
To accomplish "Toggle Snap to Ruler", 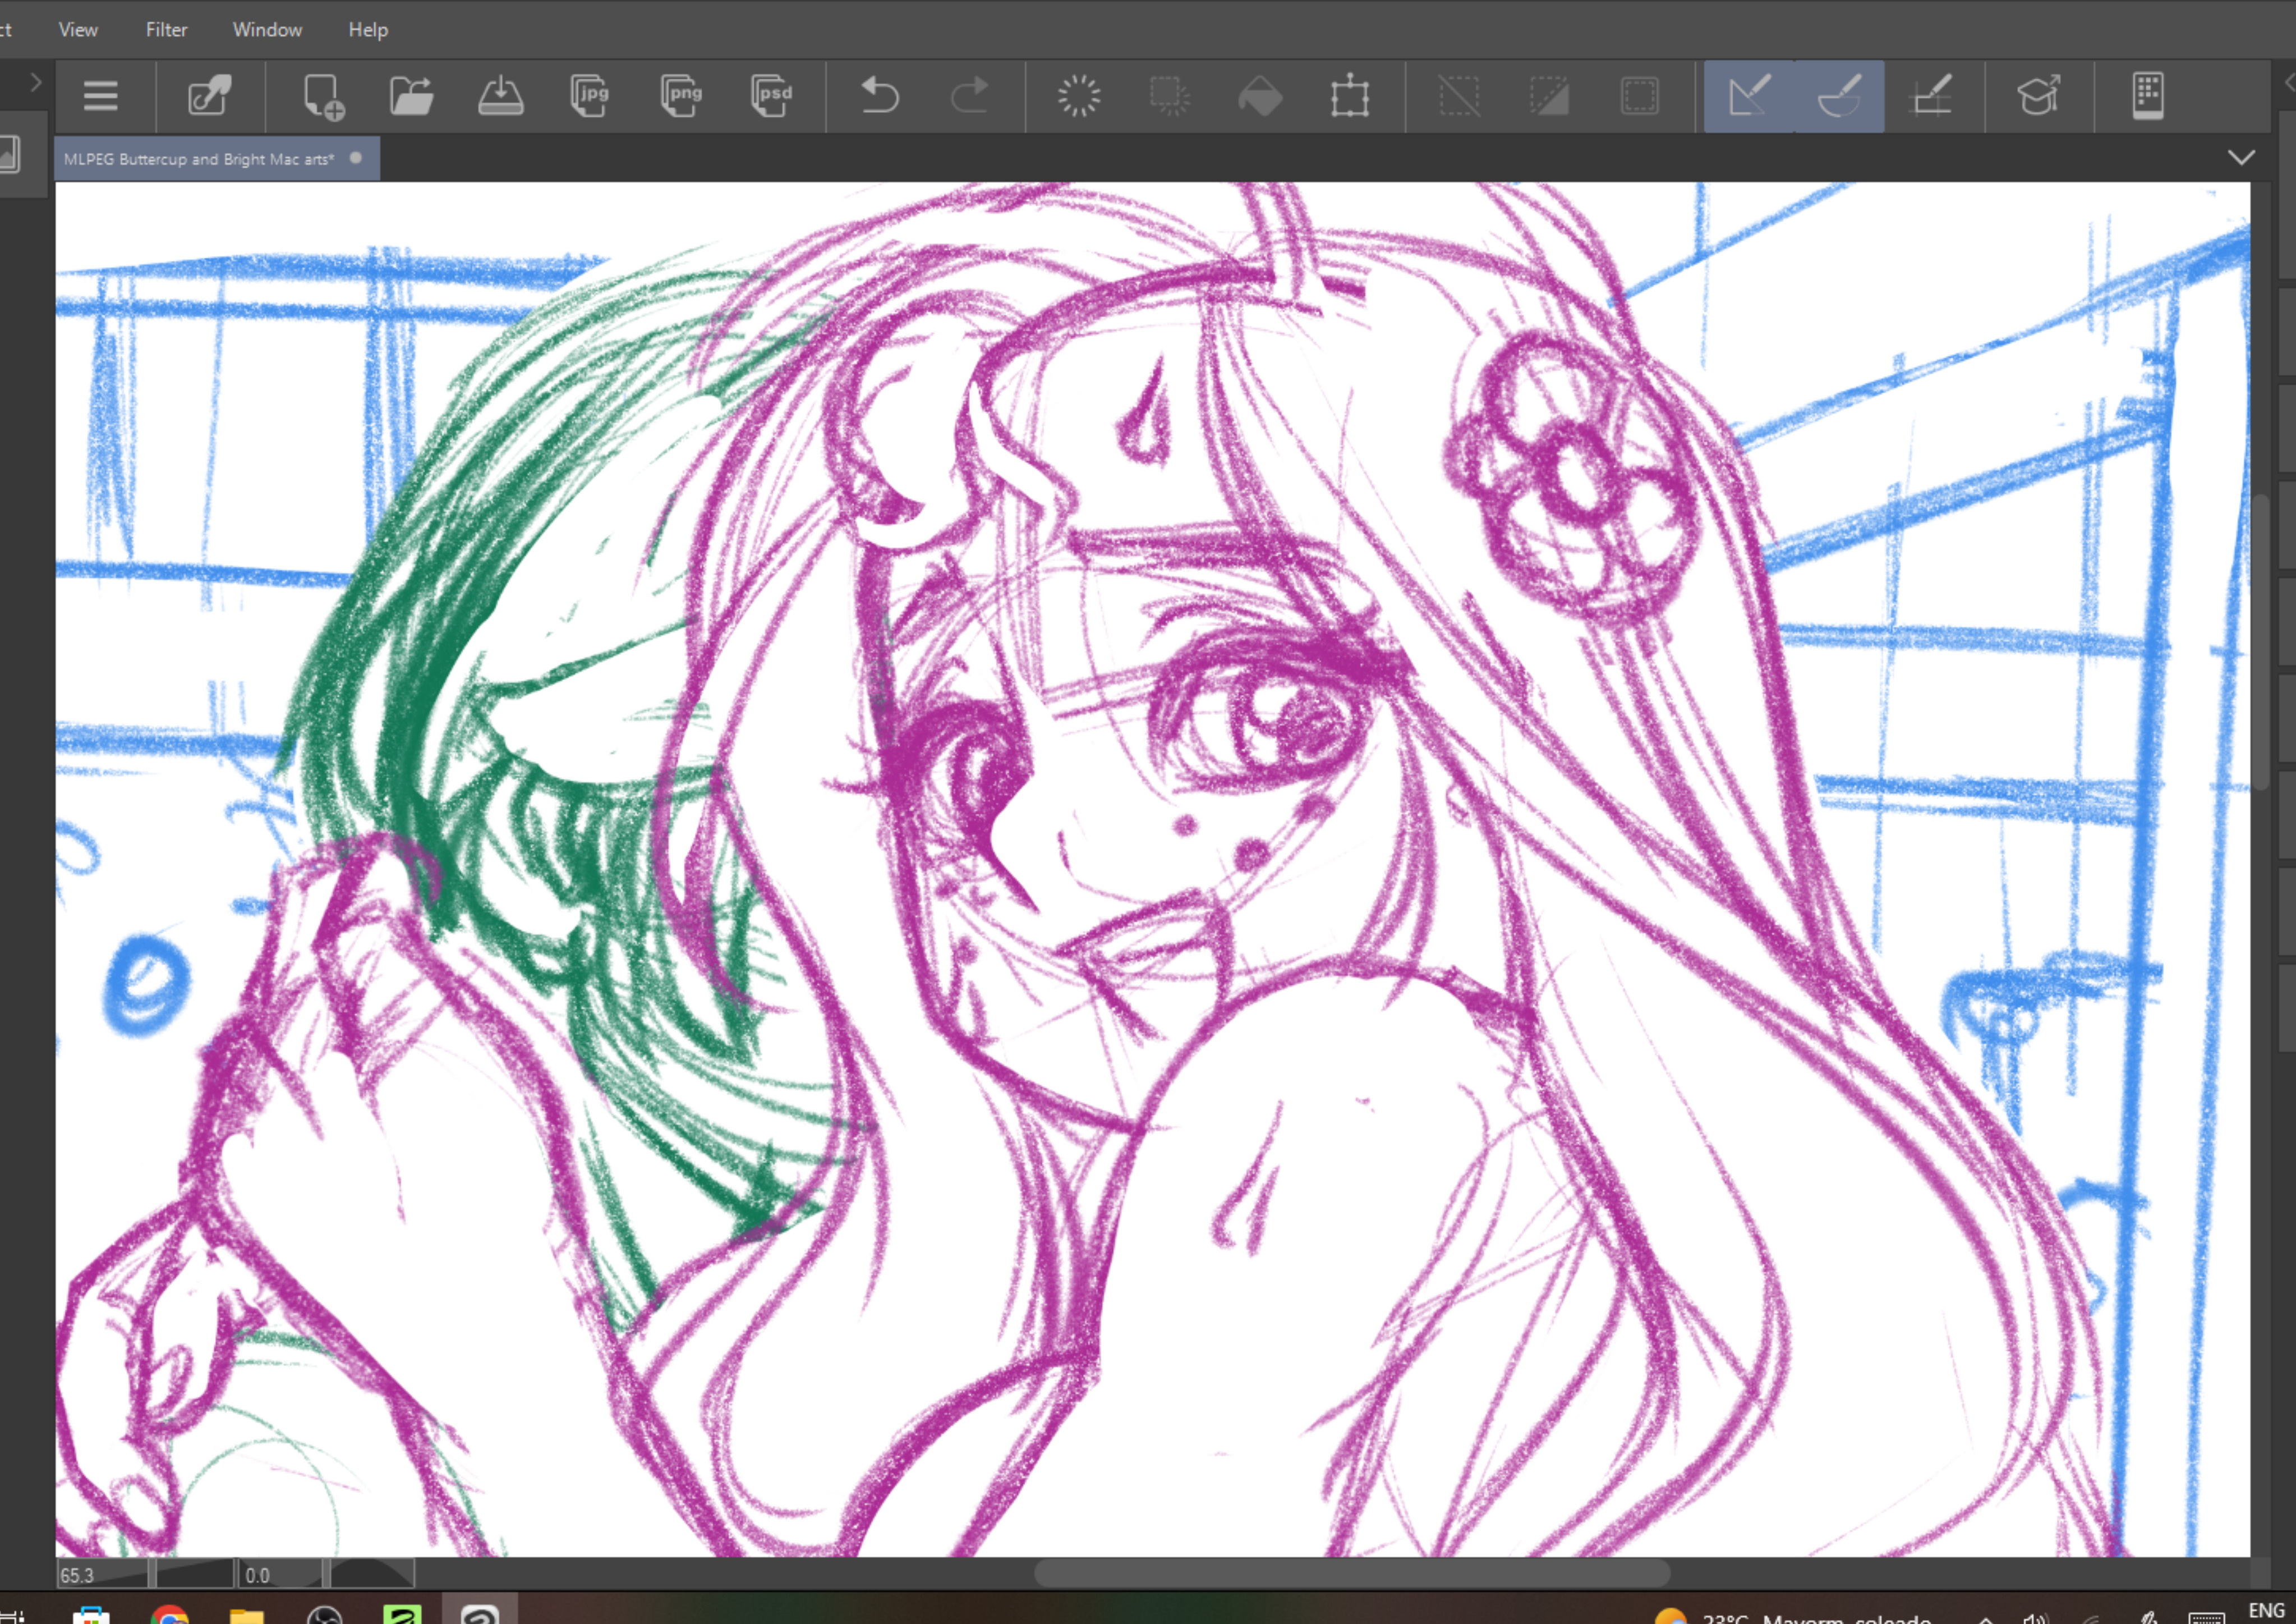I will click(1749, 96).
